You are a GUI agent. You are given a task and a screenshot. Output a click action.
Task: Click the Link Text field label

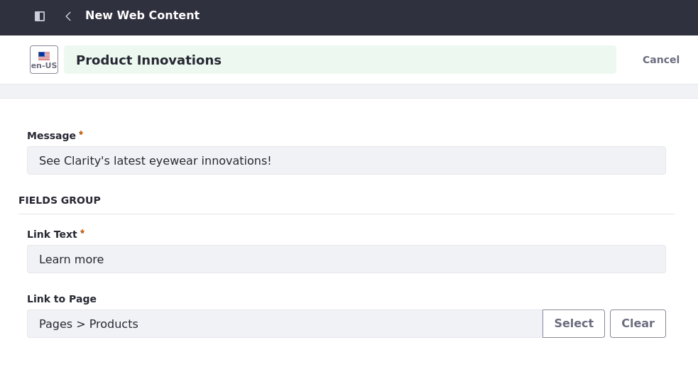(x=52, y=234)
